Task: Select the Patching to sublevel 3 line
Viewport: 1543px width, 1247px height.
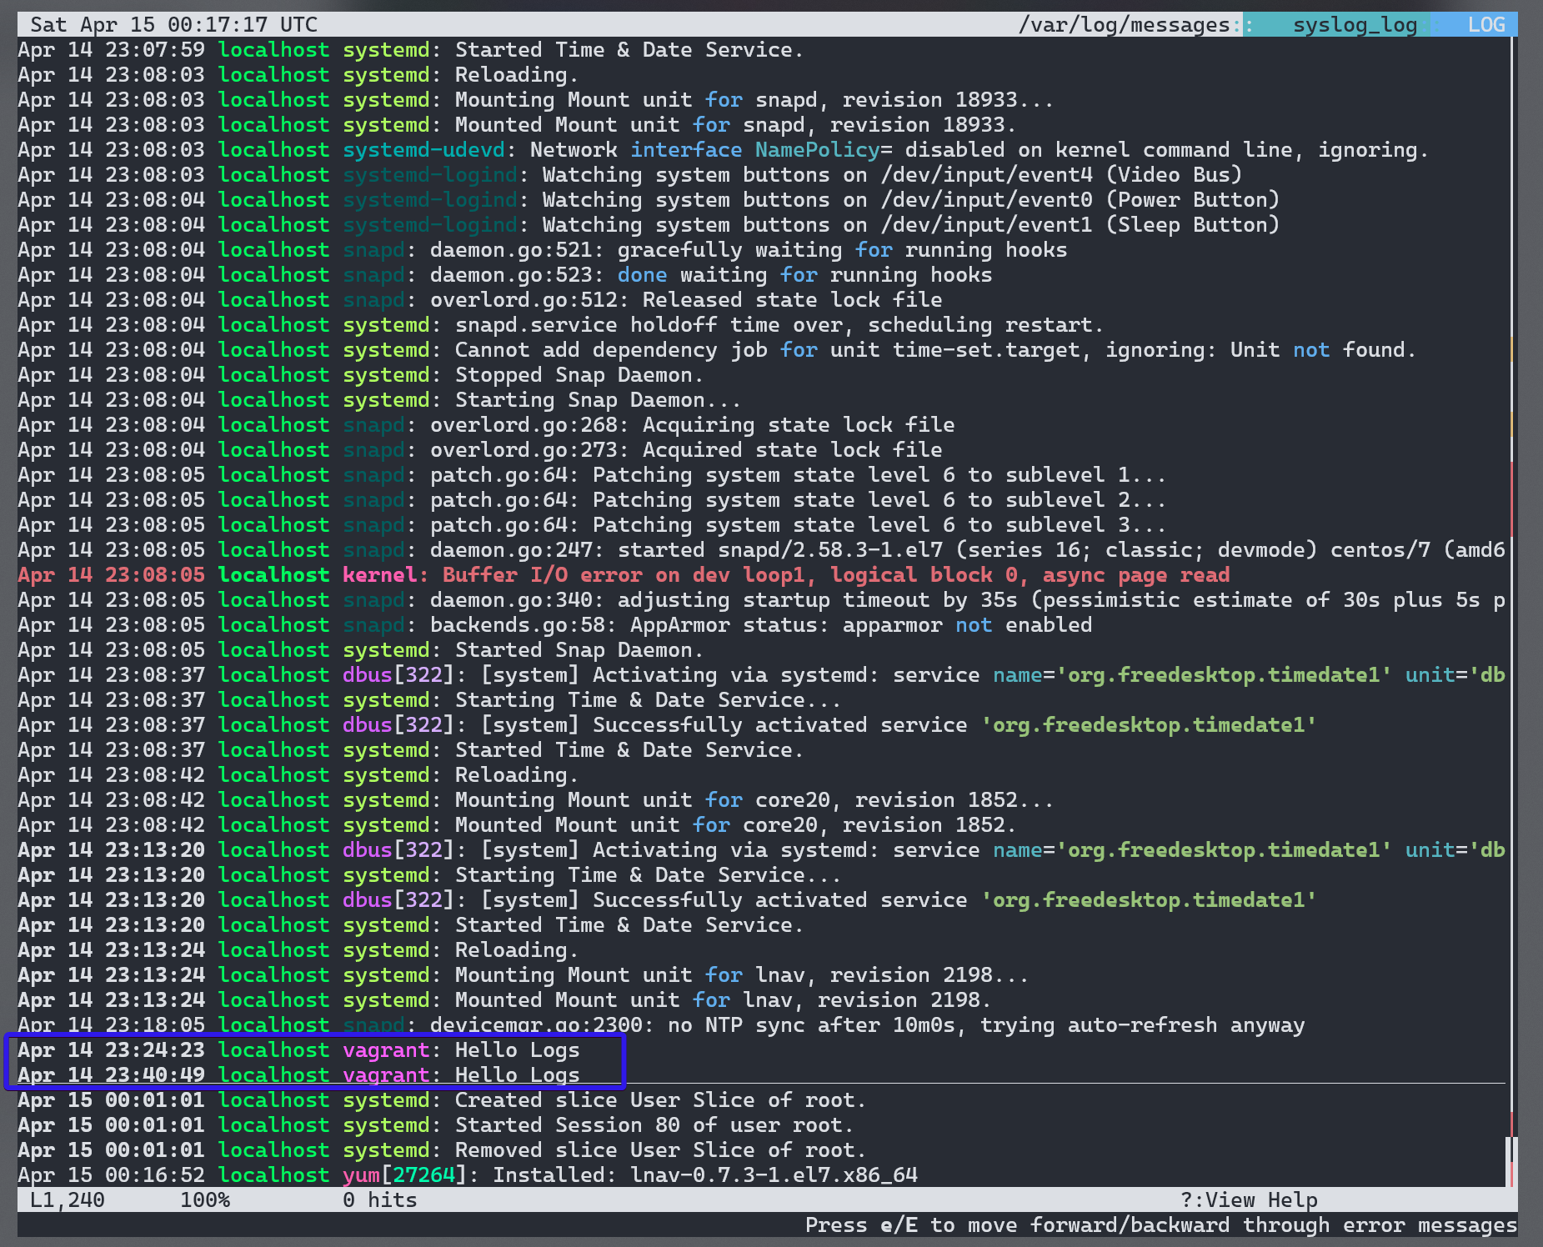Action: tap(593, 525)
